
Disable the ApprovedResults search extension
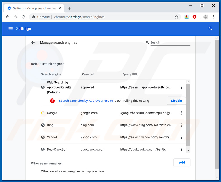(x=176, y=101)
